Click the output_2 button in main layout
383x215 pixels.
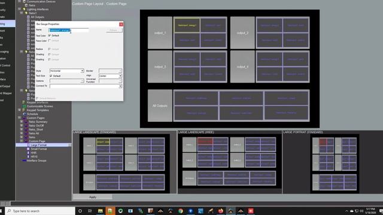[242, 33]
